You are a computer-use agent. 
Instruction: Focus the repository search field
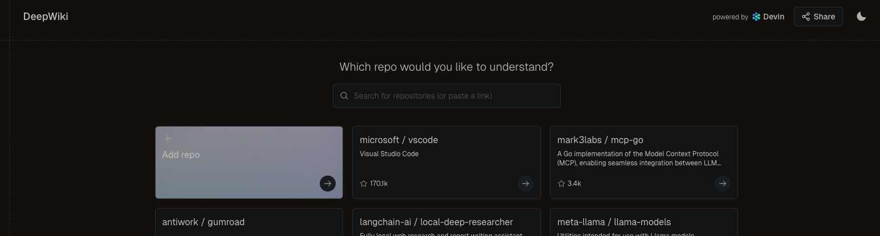[447, 96]
